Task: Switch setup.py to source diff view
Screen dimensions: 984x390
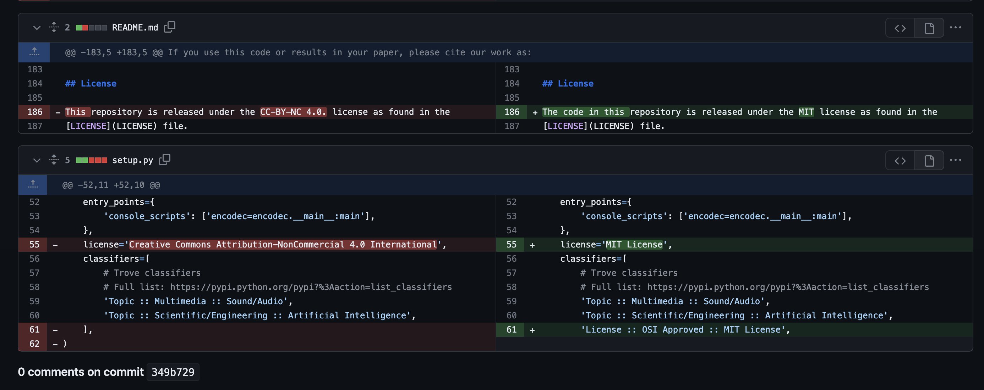Action: click(900, 161)
